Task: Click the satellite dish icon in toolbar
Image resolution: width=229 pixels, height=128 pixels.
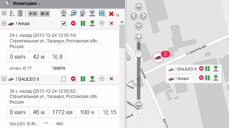Action: pos(83,13)
